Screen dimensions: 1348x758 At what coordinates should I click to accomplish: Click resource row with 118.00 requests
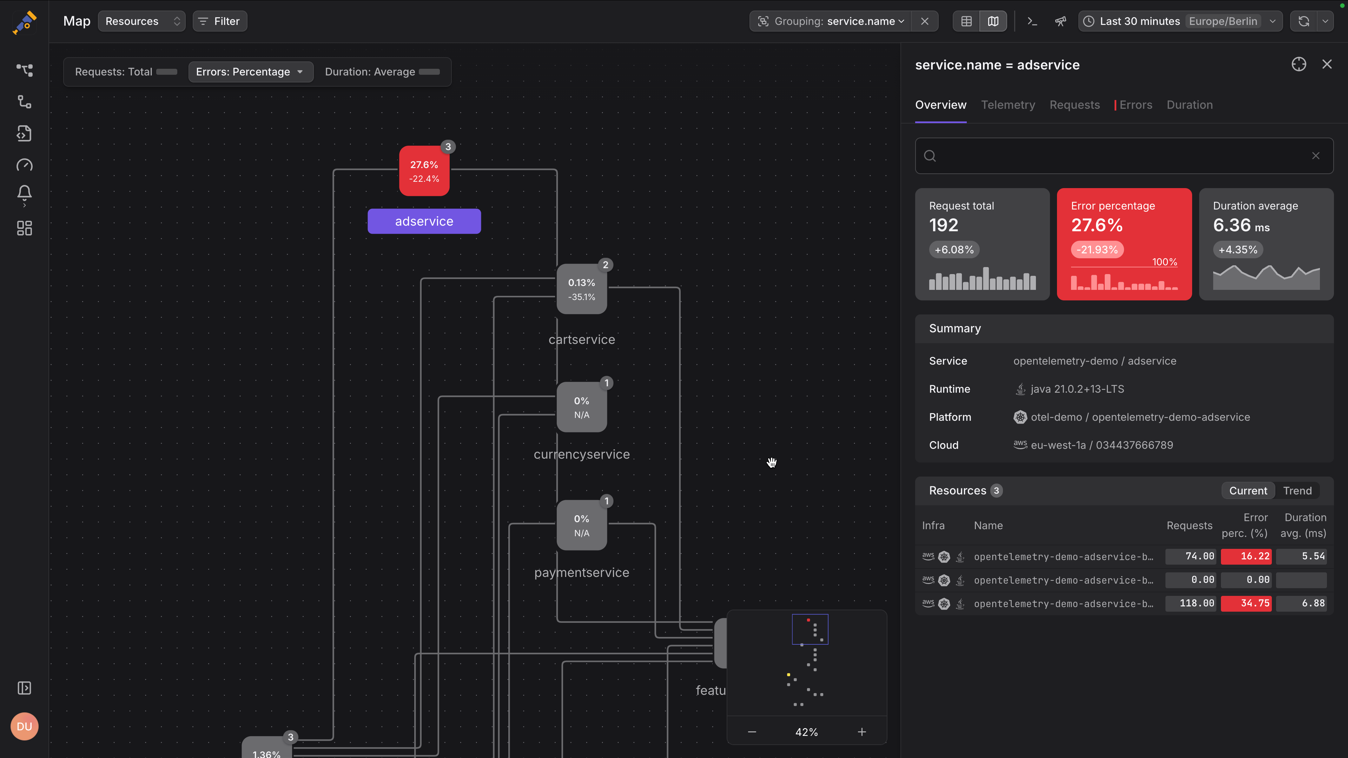click(x=1124, y=603)
